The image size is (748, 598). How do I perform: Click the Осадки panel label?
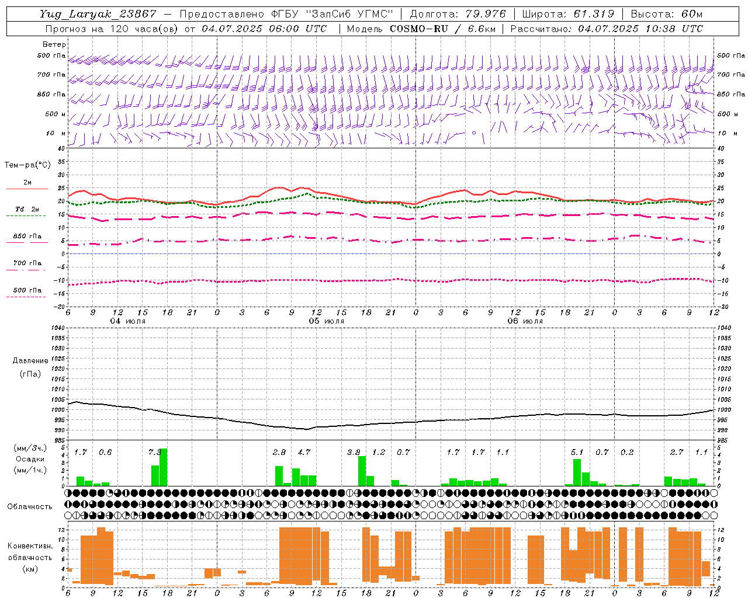tap(30, 459)
